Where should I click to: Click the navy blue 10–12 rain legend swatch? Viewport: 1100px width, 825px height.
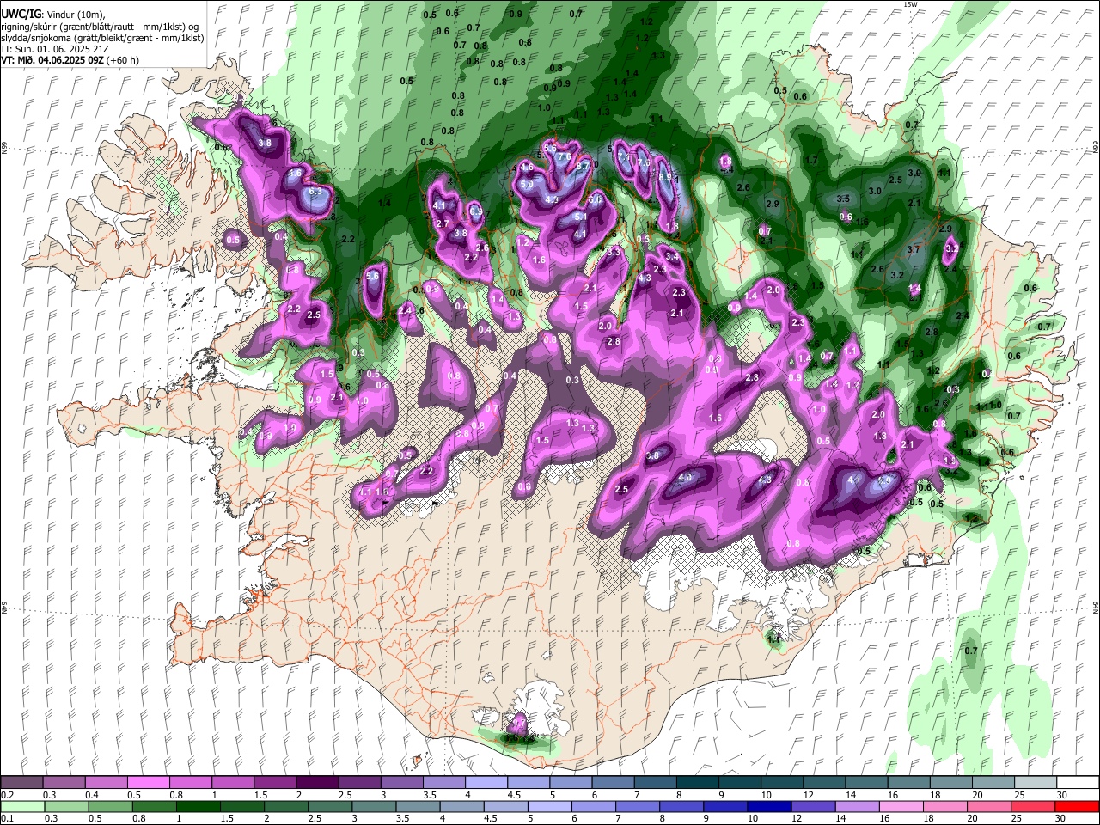[768, 806]
